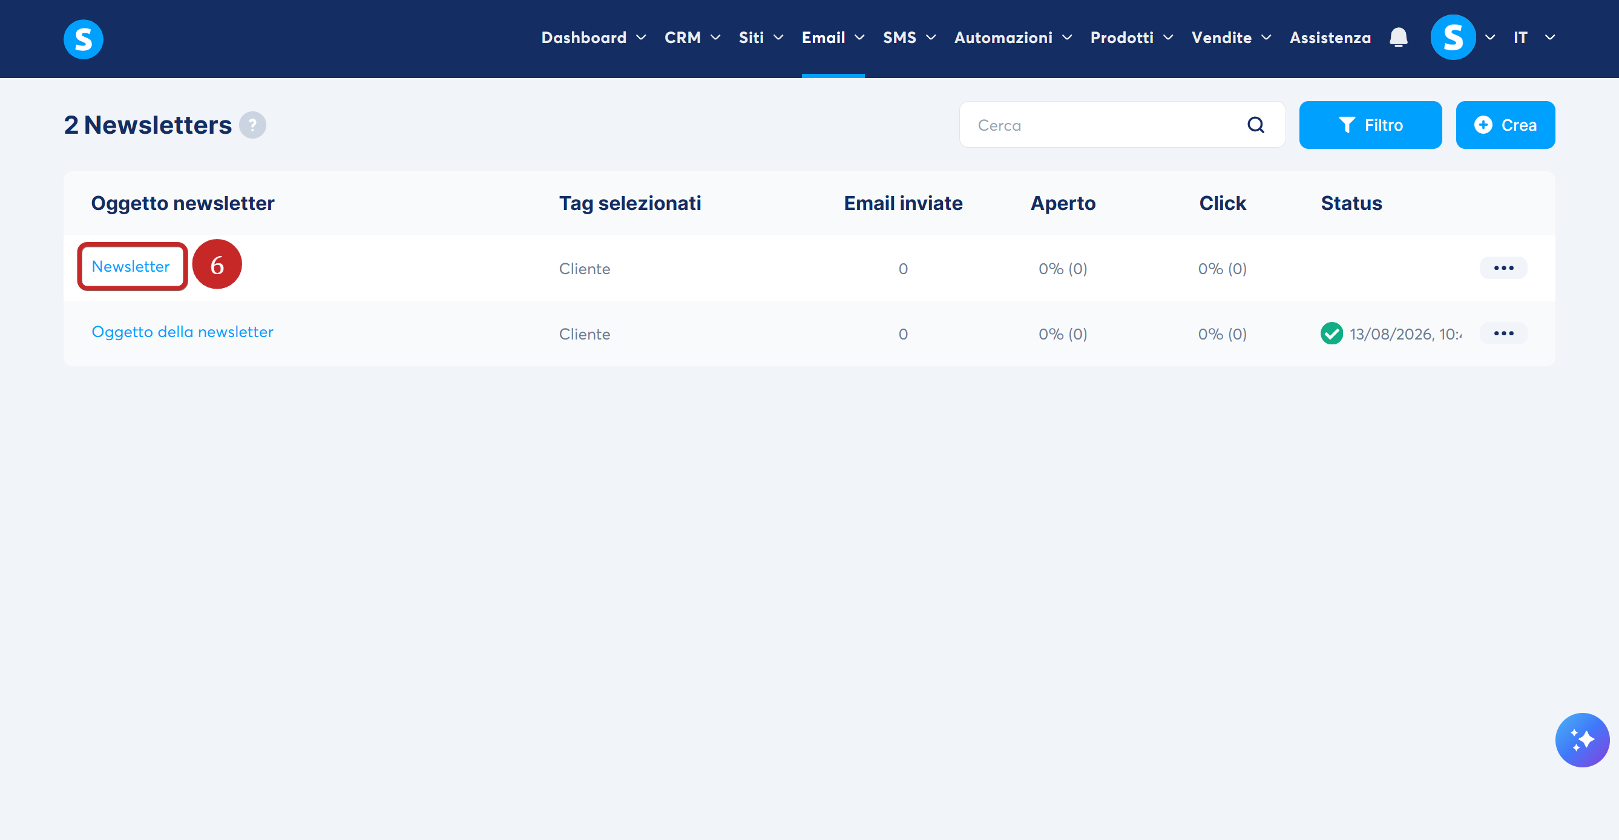Click the Aperto column header
The image size is (1619, 840).
pyautogui.click(x=1063, y=203)
